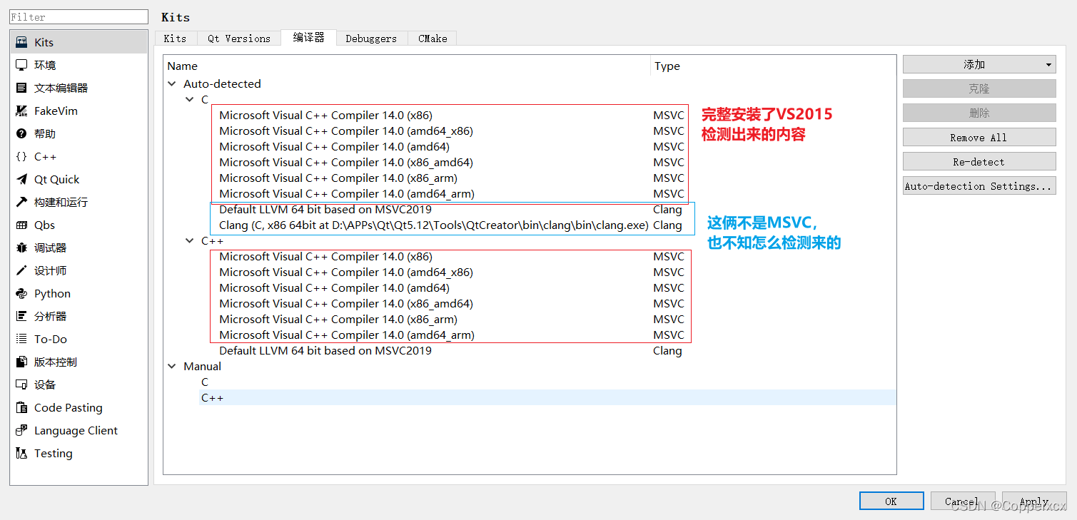Screen dimensions: 1077x520
Task: Collapse the Manual tree node
Action: 172,366
